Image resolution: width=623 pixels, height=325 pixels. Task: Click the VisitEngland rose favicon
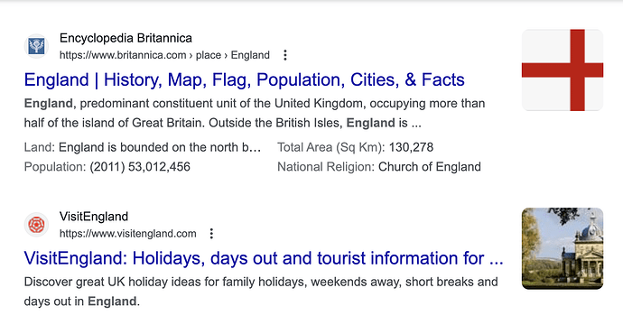[x=36, y=225]
